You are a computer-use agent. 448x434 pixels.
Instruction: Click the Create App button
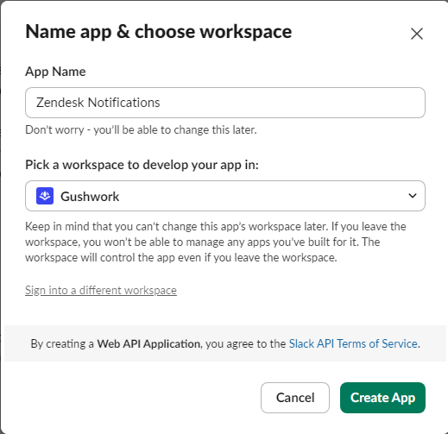pos(382,398)
